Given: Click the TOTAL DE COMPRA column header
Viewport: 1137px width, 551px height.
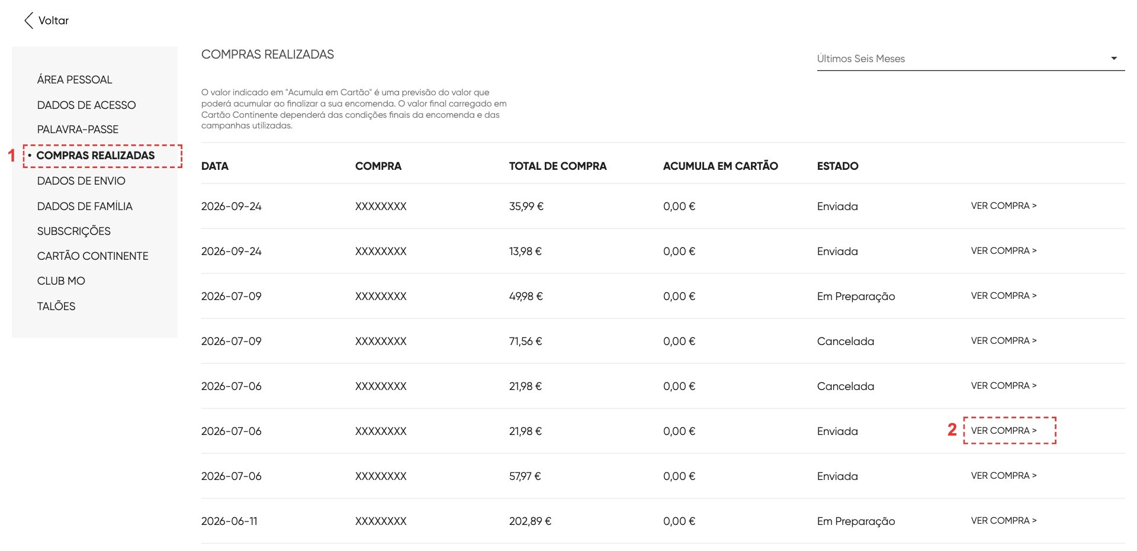Looking at the screenshot, I should pyautogui.click(x=558, y=166).
